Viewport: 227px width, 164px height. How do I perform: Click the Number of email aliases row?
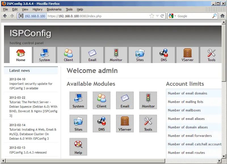tap(194, 119)
